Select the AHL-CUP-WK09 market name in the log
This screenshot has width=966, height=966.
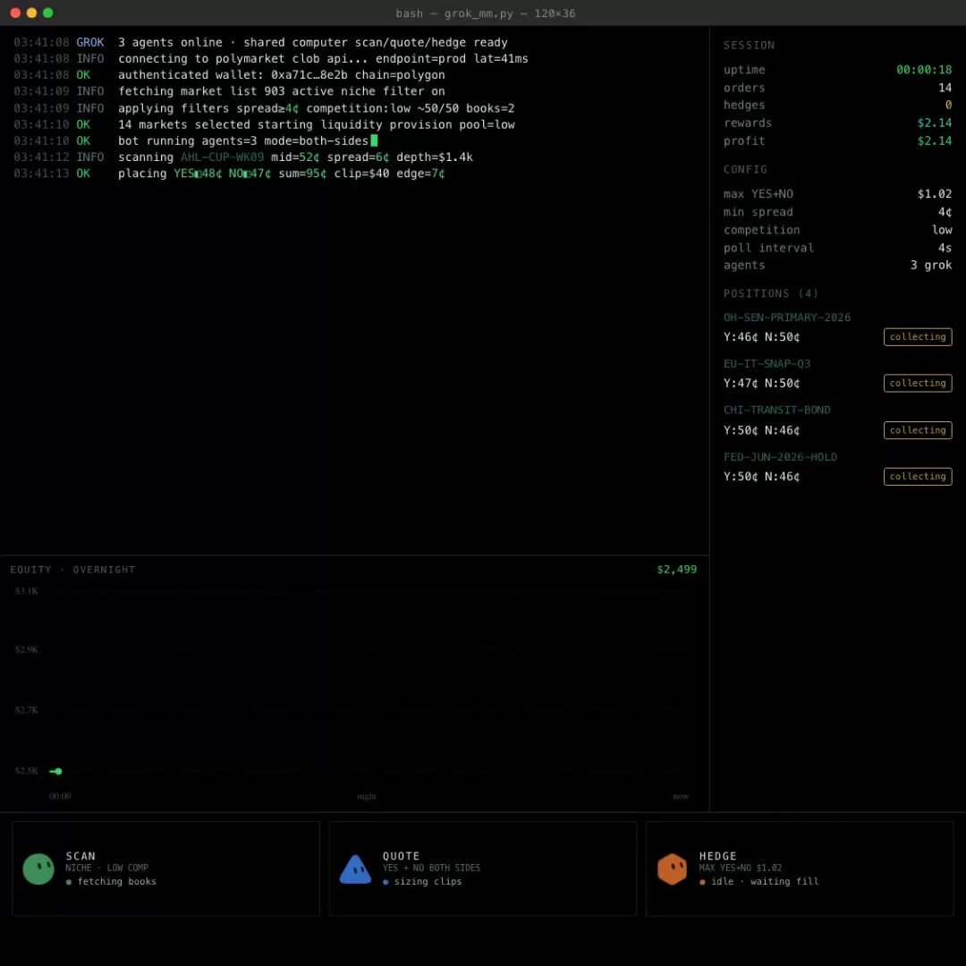point(222,157)
